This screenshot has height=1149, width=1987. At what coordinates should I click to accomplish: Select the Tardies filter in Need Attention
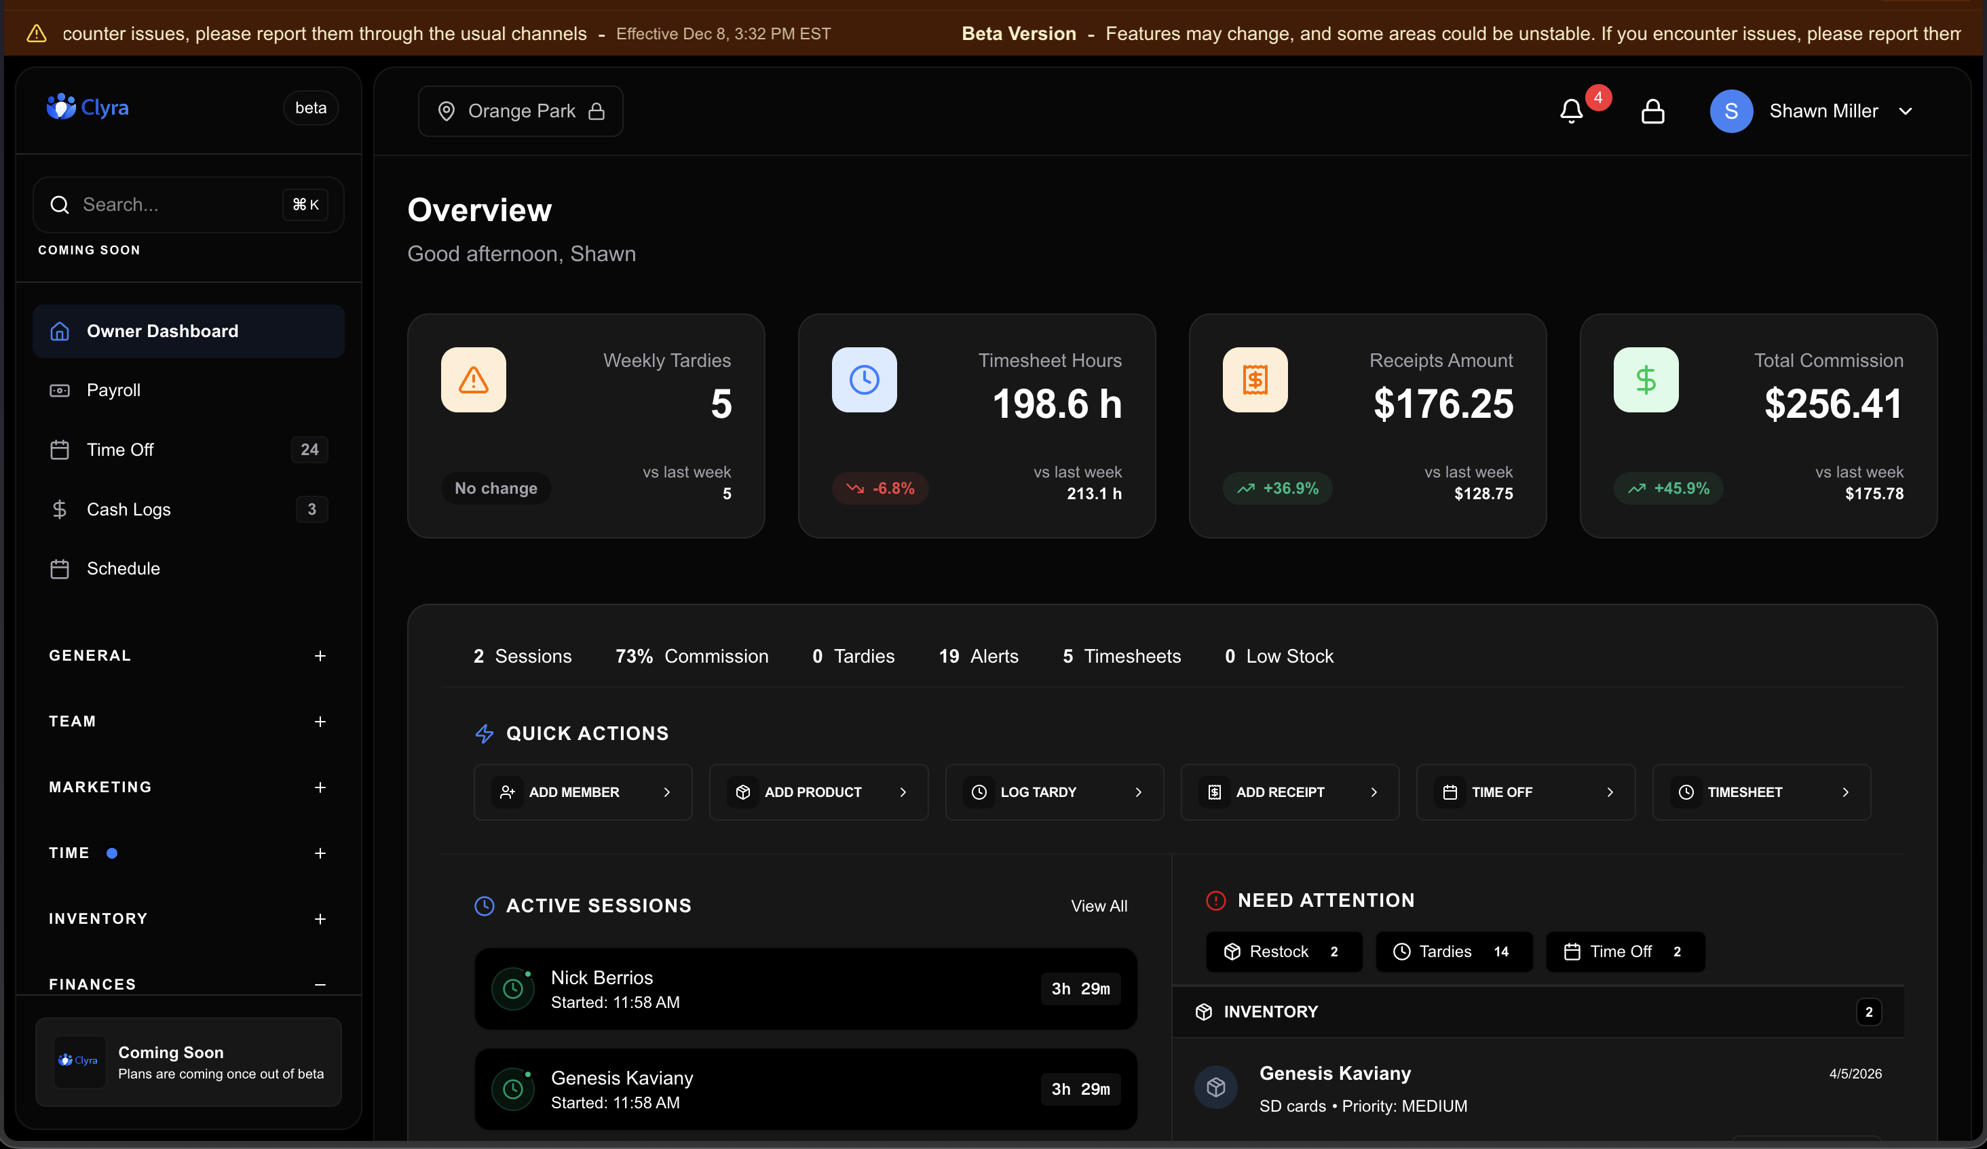pos(1453,952)
